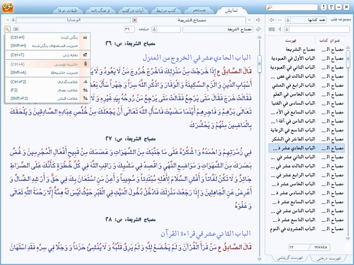The image size is (354, 265).
Task: Choose علامت بعدی menu item
Action: point(48,90)
